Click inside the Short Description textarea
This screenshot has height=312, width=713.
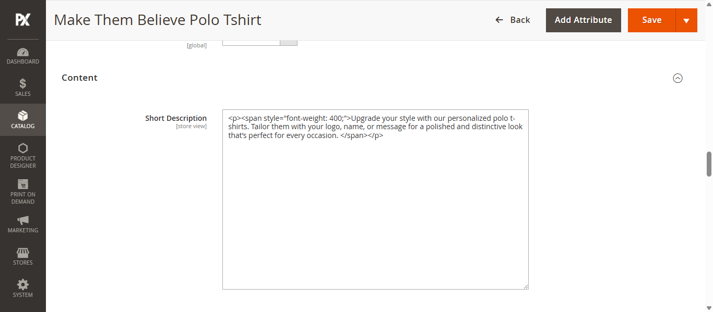(375, 199)
